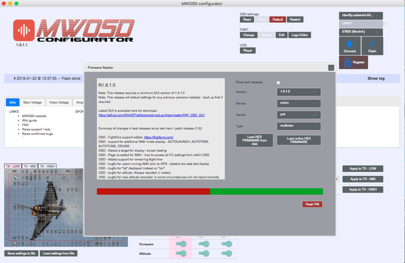Open the MWOSD website link
Image resolution: width=405 pixels, height=263 pixels.
[34, 116]
